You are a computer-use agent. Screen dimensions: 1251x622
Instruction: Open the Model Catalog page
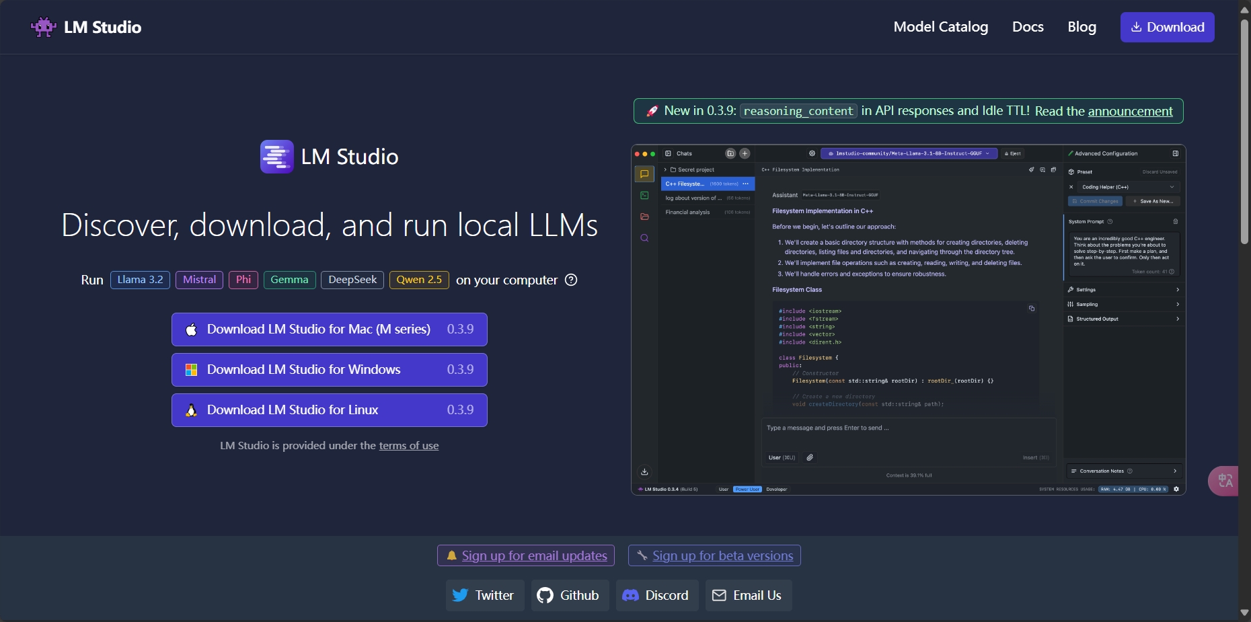[940, 27]
